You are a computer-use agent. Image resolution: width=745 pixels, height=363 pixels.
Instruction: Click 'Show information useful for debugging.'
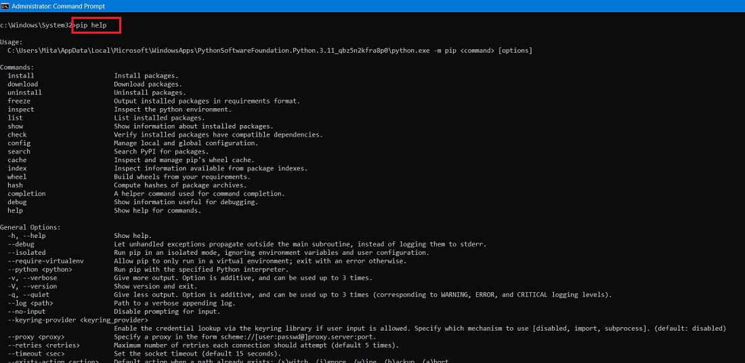pos(186,202)
